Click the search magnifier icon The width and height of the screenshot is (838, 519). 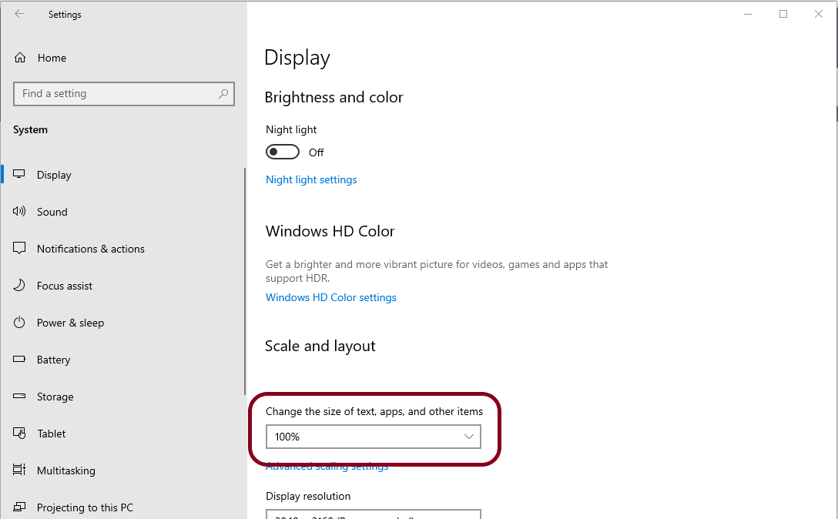tap(223, 93)
